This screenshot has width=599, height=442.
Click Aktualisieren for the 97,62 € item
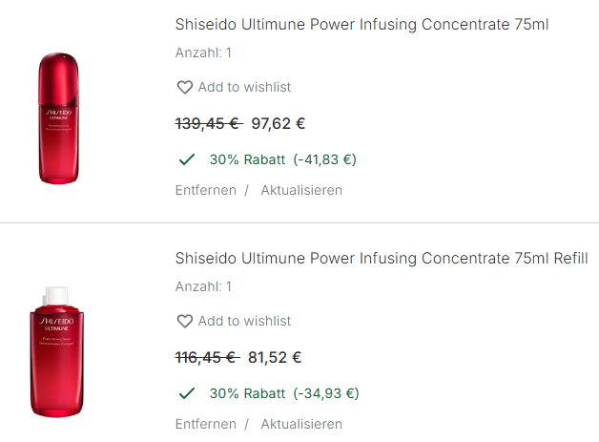(x=301, y=190)
